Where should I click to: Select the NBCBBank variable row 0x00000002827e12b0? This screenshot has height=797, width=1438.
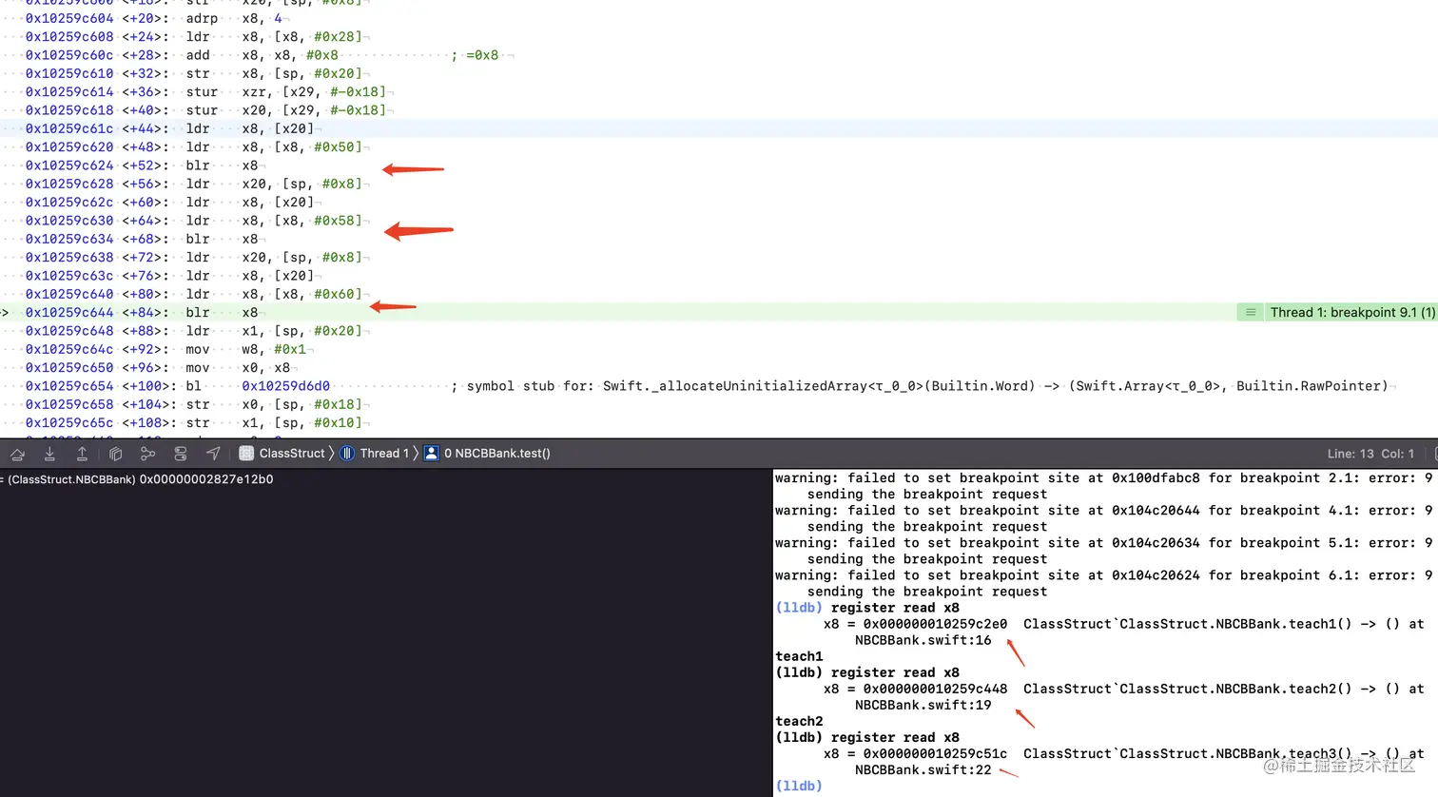click(x=137, y=479)
